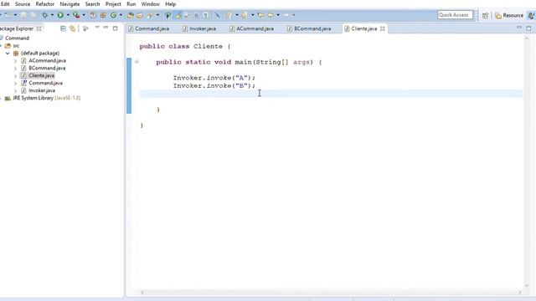The image size is (536, 301).
Task: Open the Window menu
Action: (151, 4)
